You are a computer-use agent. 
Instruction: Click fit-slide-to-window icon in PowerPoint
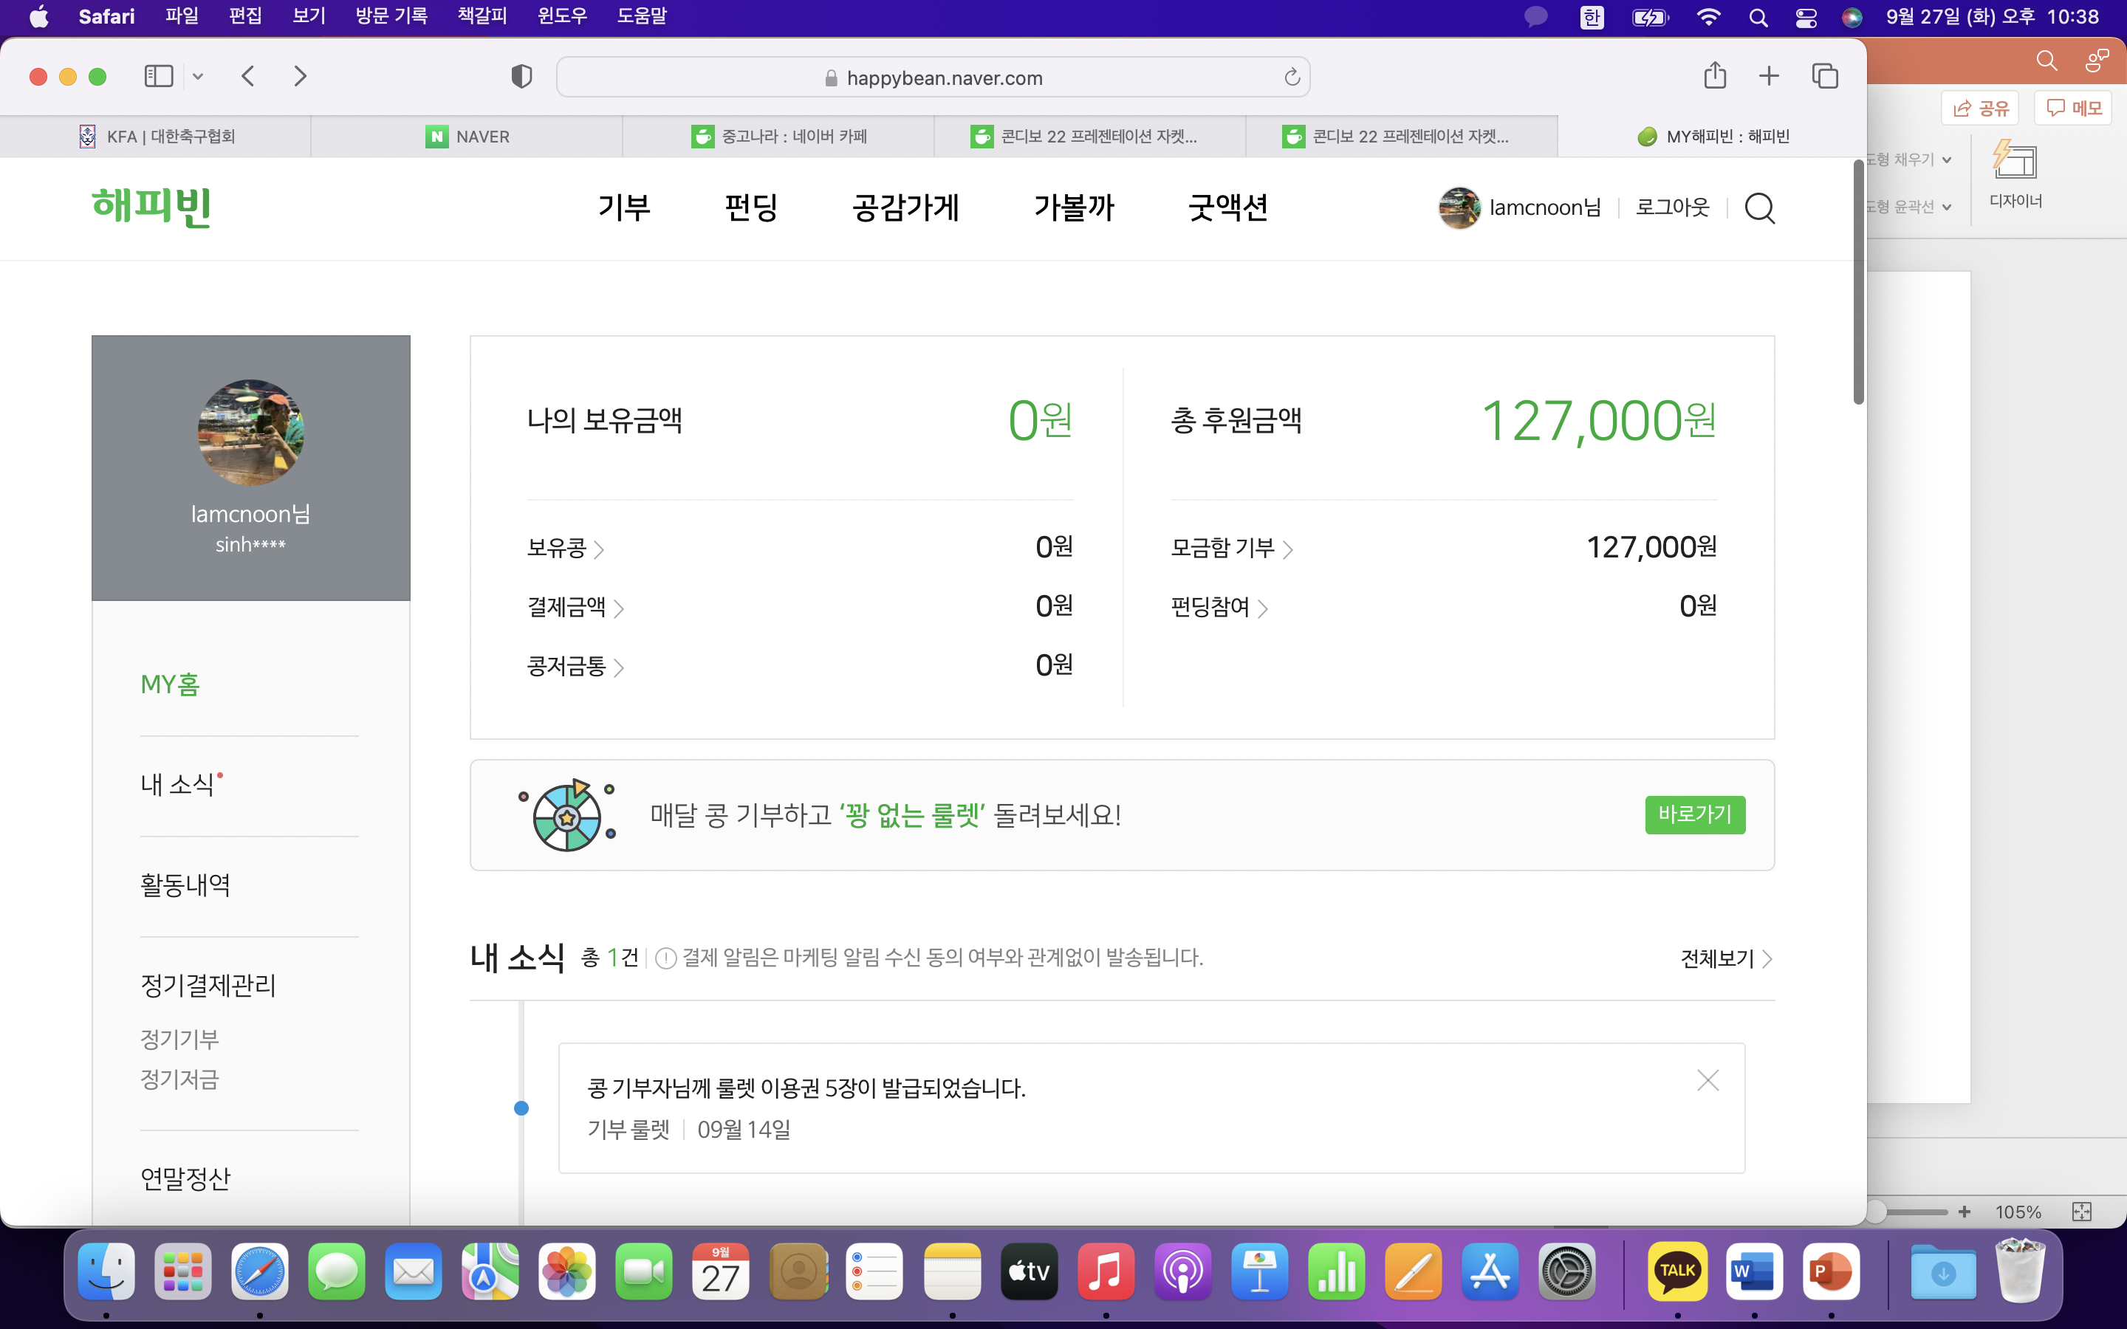(2082, 1212)
